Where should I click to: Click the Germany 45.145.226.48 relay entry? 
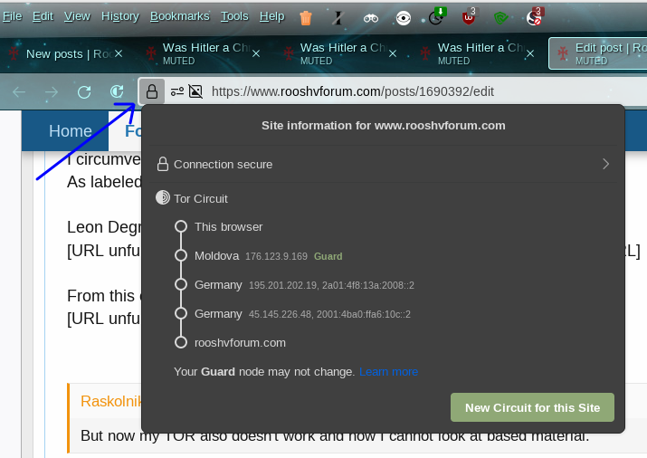coord(293,313)
